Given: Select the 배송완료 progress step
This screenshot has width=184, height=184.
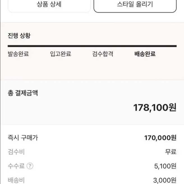Looking at the screenshot, I should 145,54.
